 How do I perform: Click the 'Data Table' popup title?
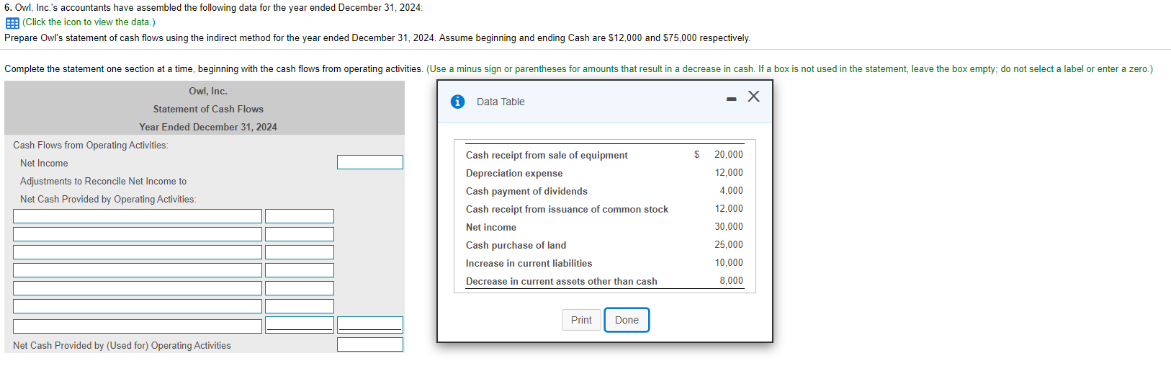501,102
